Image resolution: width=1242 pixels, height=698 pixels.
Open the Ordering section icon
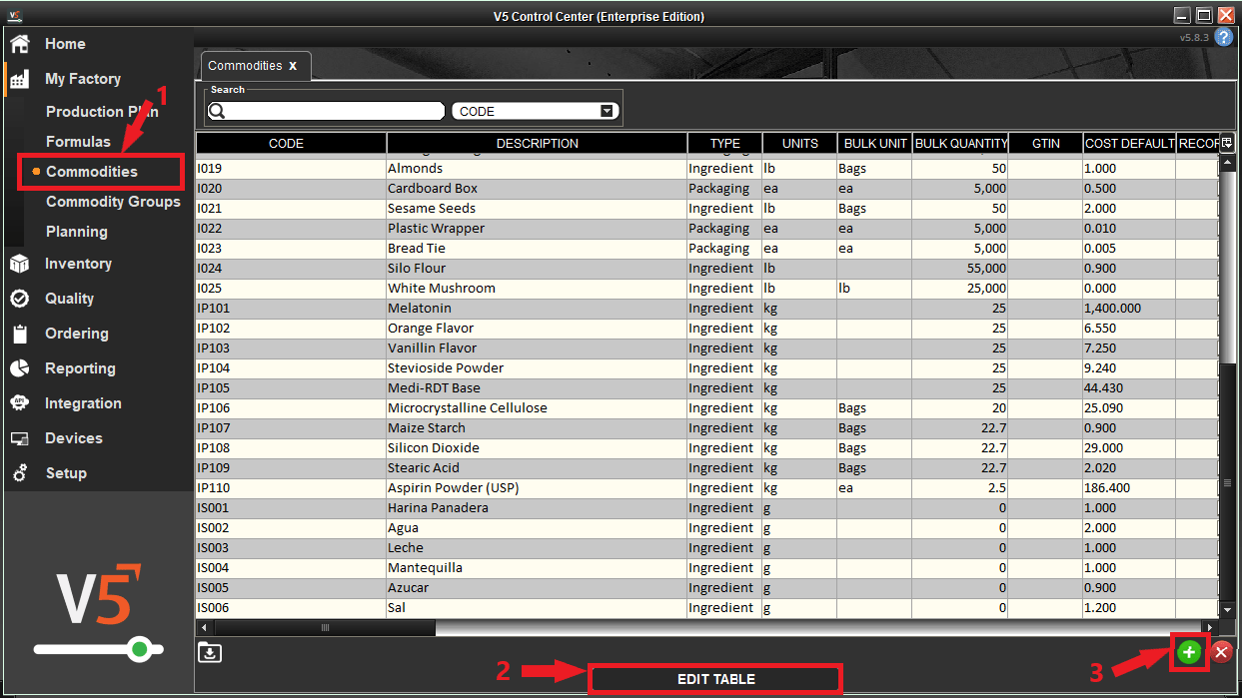18,333
